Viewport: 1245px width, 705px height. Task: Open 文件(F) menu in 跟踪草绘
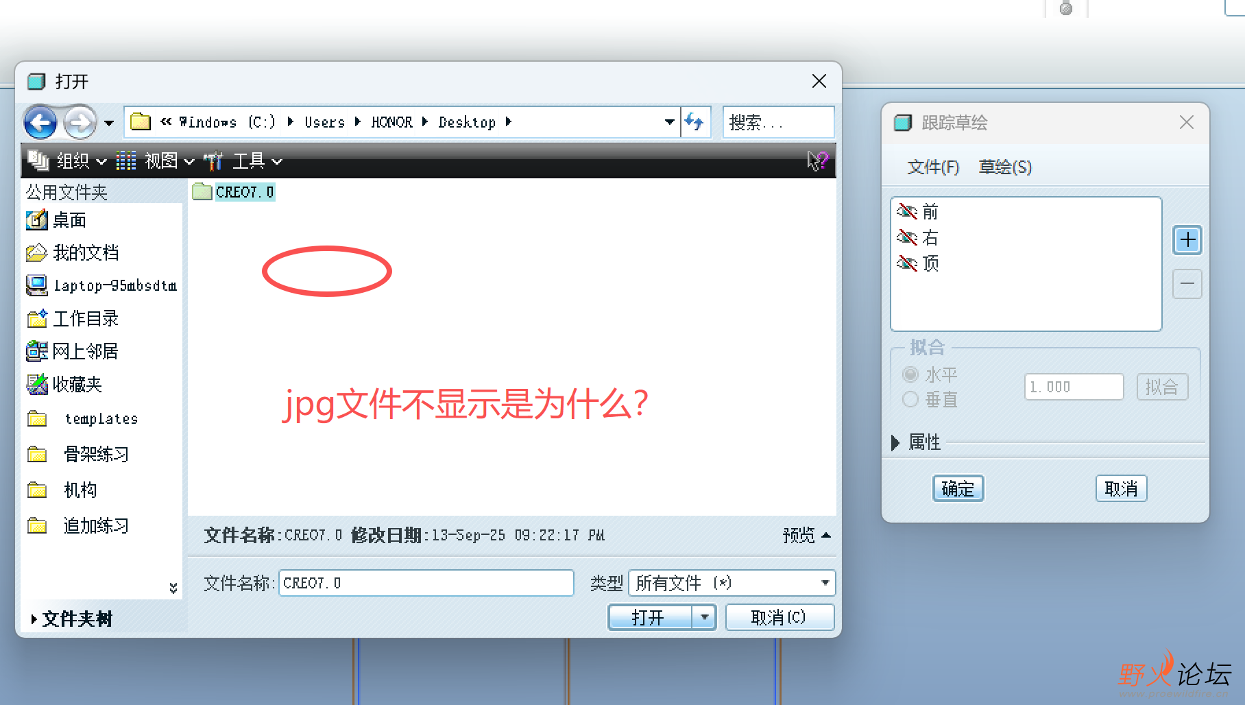[x=933, y=167]
